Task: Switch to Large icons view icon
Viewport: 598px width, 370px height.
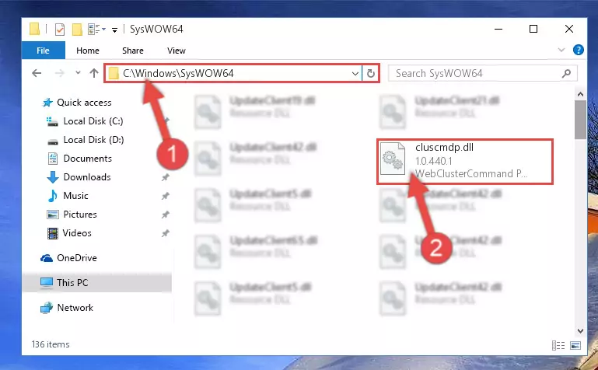Action: [575, 346]
